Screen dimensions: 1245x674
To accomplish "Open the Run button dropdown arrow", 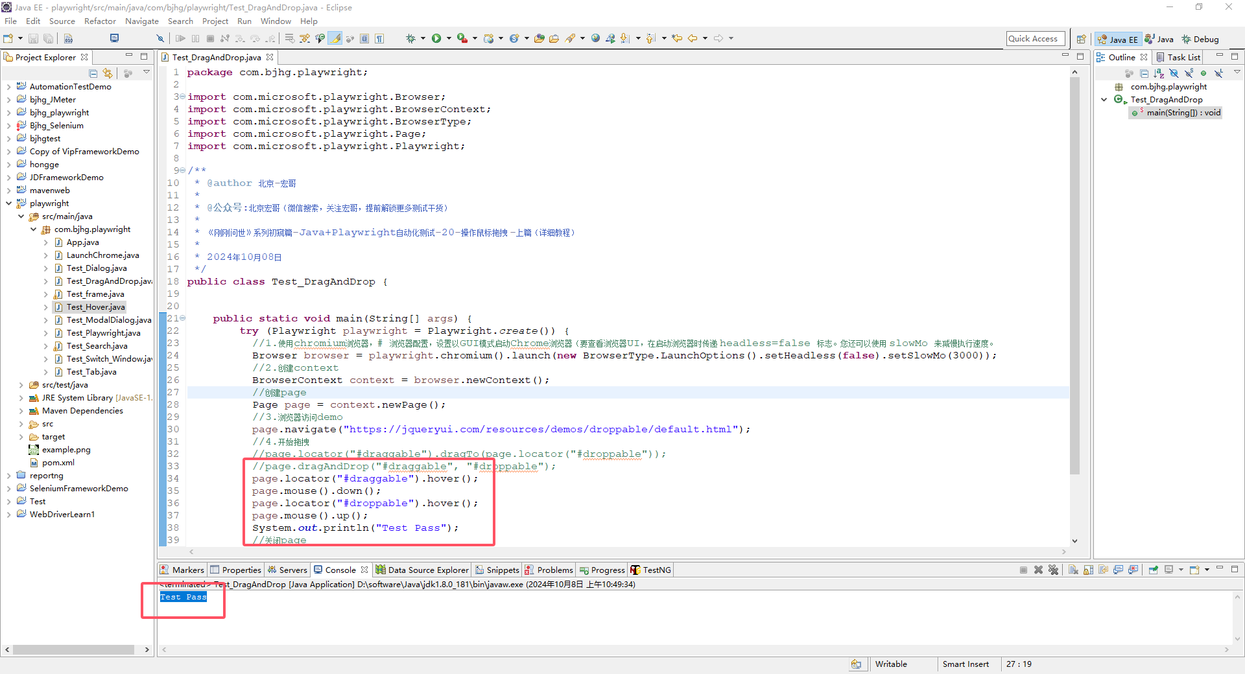I will [447, 38].
